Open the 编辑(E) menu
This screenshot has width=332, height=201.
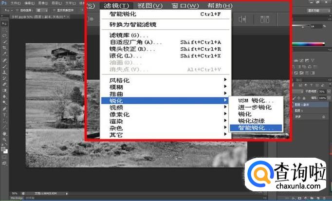click(29, 3)
